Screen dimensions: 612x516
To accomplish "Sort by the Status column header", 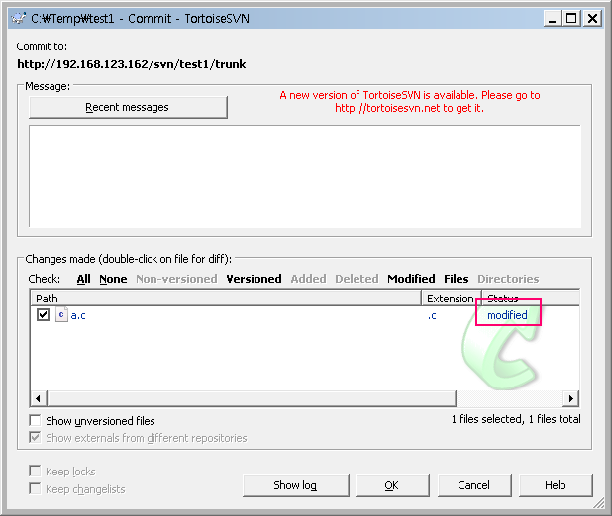I will coord(531,299).
